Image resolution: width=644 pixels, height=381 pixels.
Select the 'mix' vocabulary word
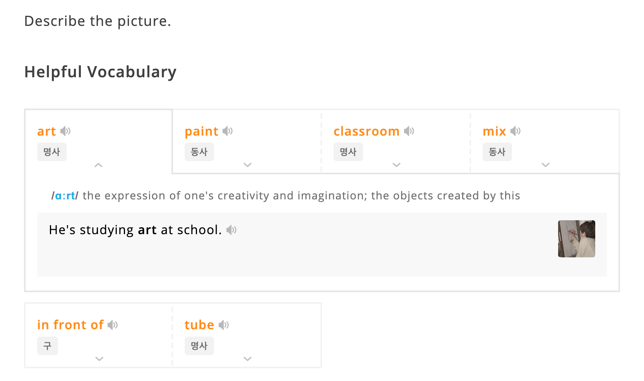coord(494,131)
